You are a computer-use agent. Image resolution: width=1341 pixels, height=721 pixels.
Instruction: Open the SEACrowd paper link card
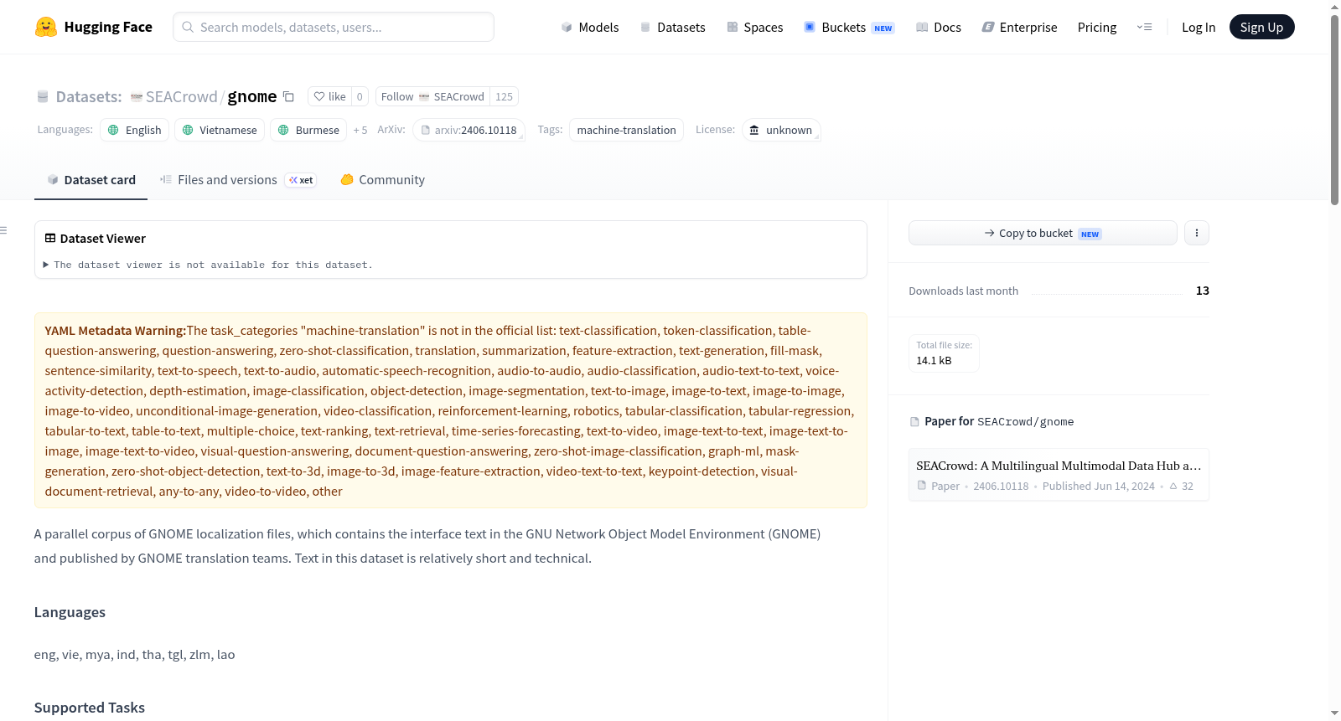coord(1059,475)
